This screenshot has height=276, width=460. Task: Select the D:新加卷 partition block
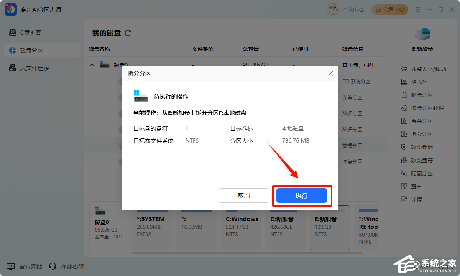click(x=286, y=228)
